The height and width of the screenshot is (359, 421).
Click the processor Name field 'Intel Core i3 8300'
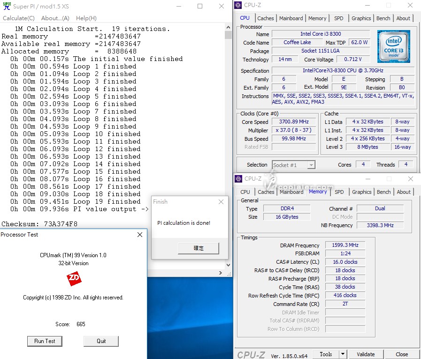[x=321, y=34]
